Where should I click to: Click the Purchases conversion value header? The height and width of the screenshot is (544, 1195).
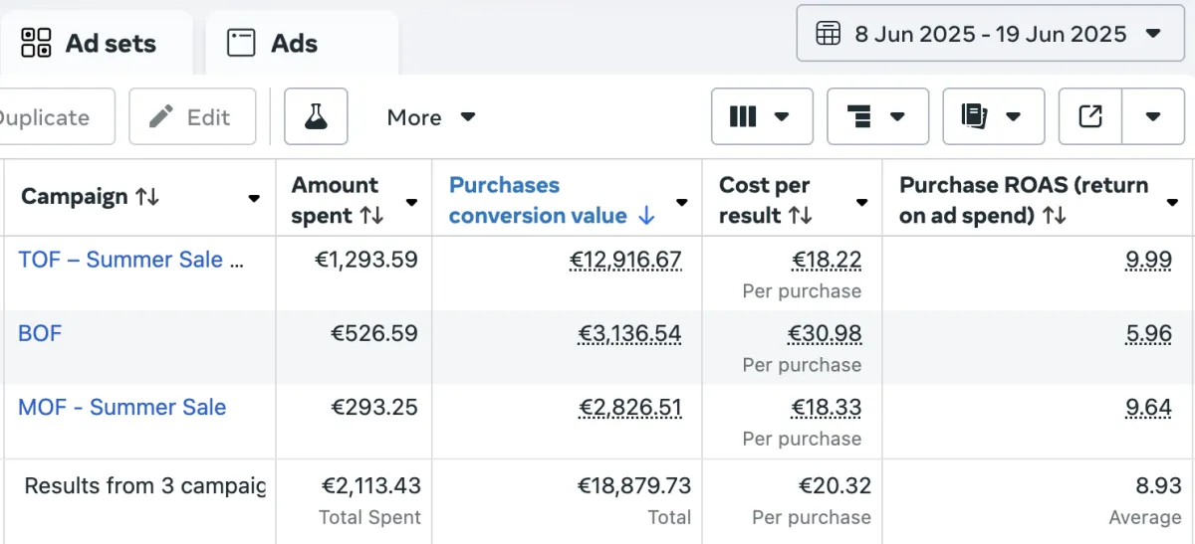coord(538,200)
